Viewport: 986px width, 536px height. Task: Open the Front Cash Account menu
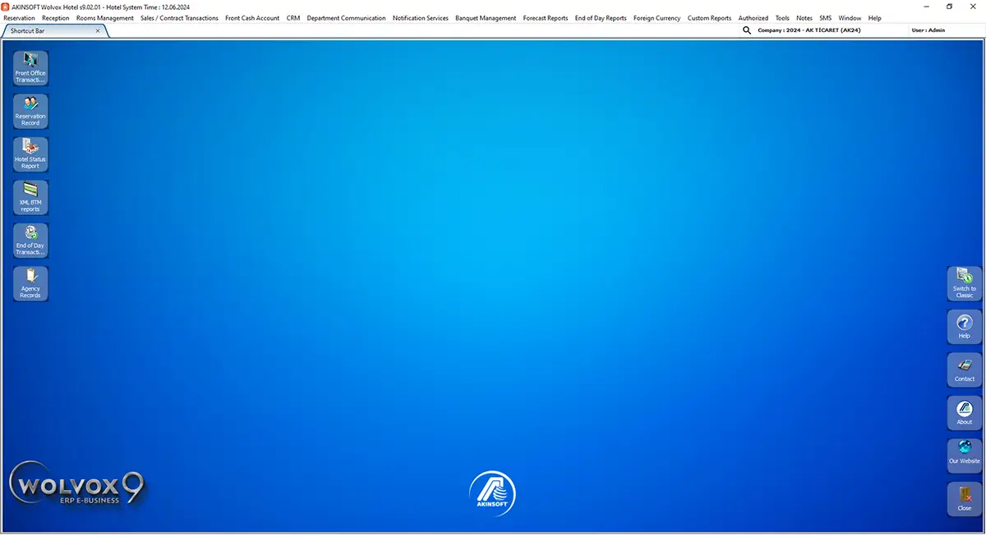pyautogui.click(x=252, y=18)
